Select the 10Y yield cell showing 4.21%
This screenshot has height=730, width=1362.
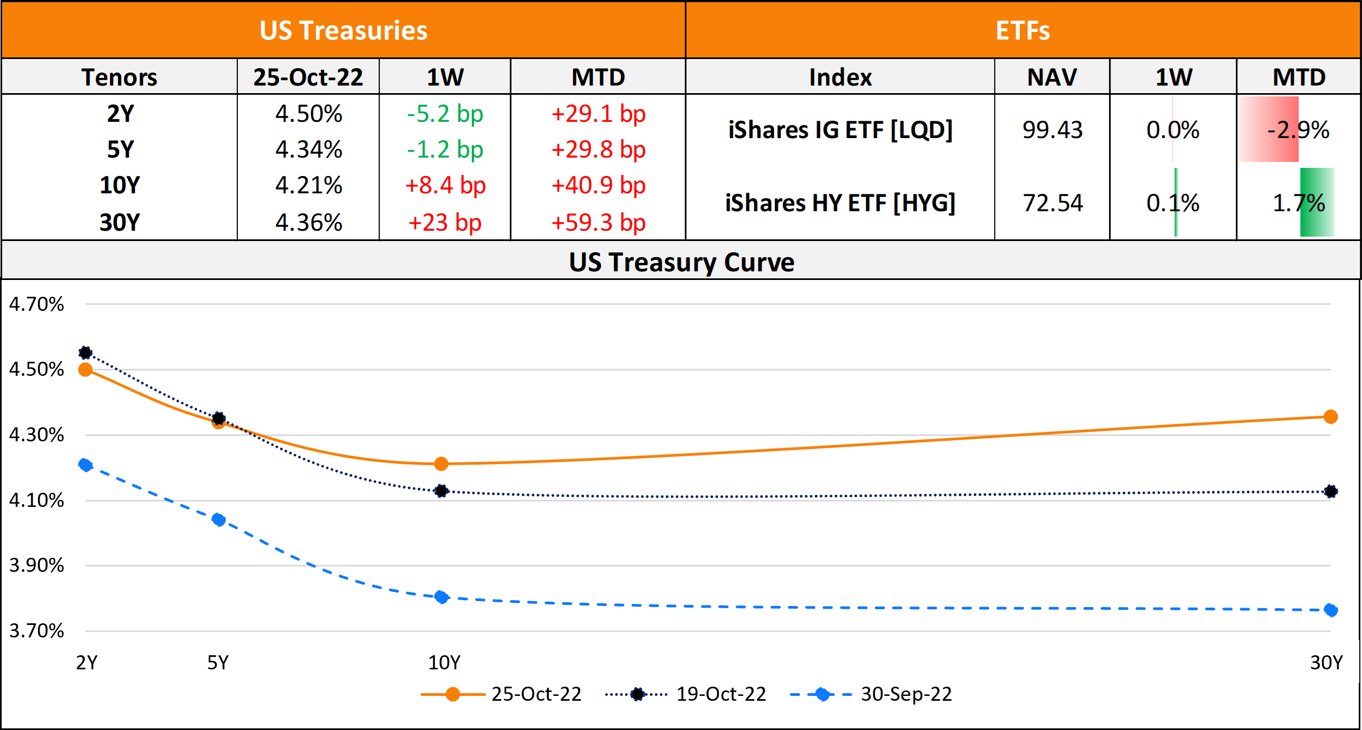click(x=308, y=185)
